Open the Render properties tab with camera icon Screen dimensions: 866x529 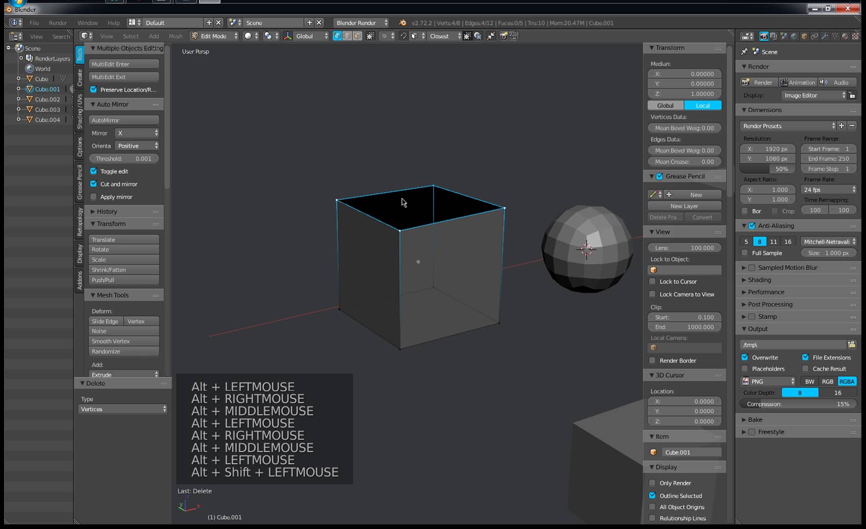tap(764, 37)
